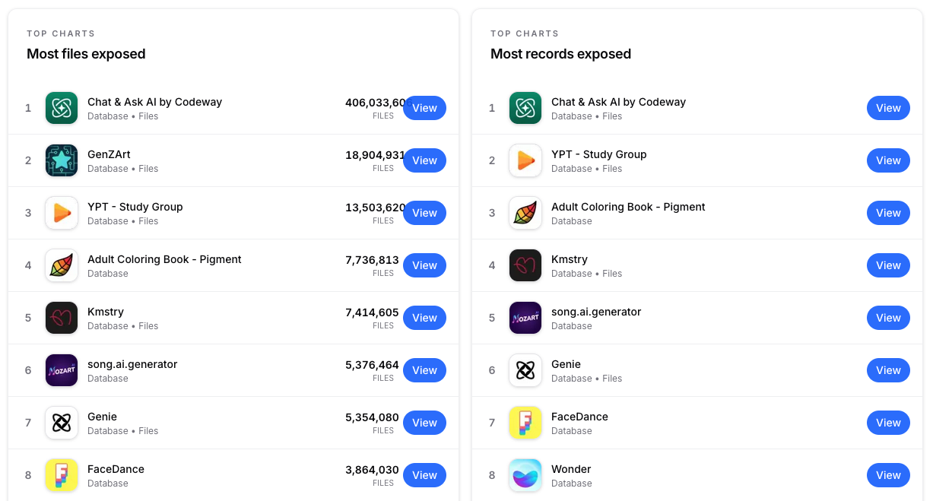
Task: Click the YPT - Study Group play icon
Action: coord(62,213)
